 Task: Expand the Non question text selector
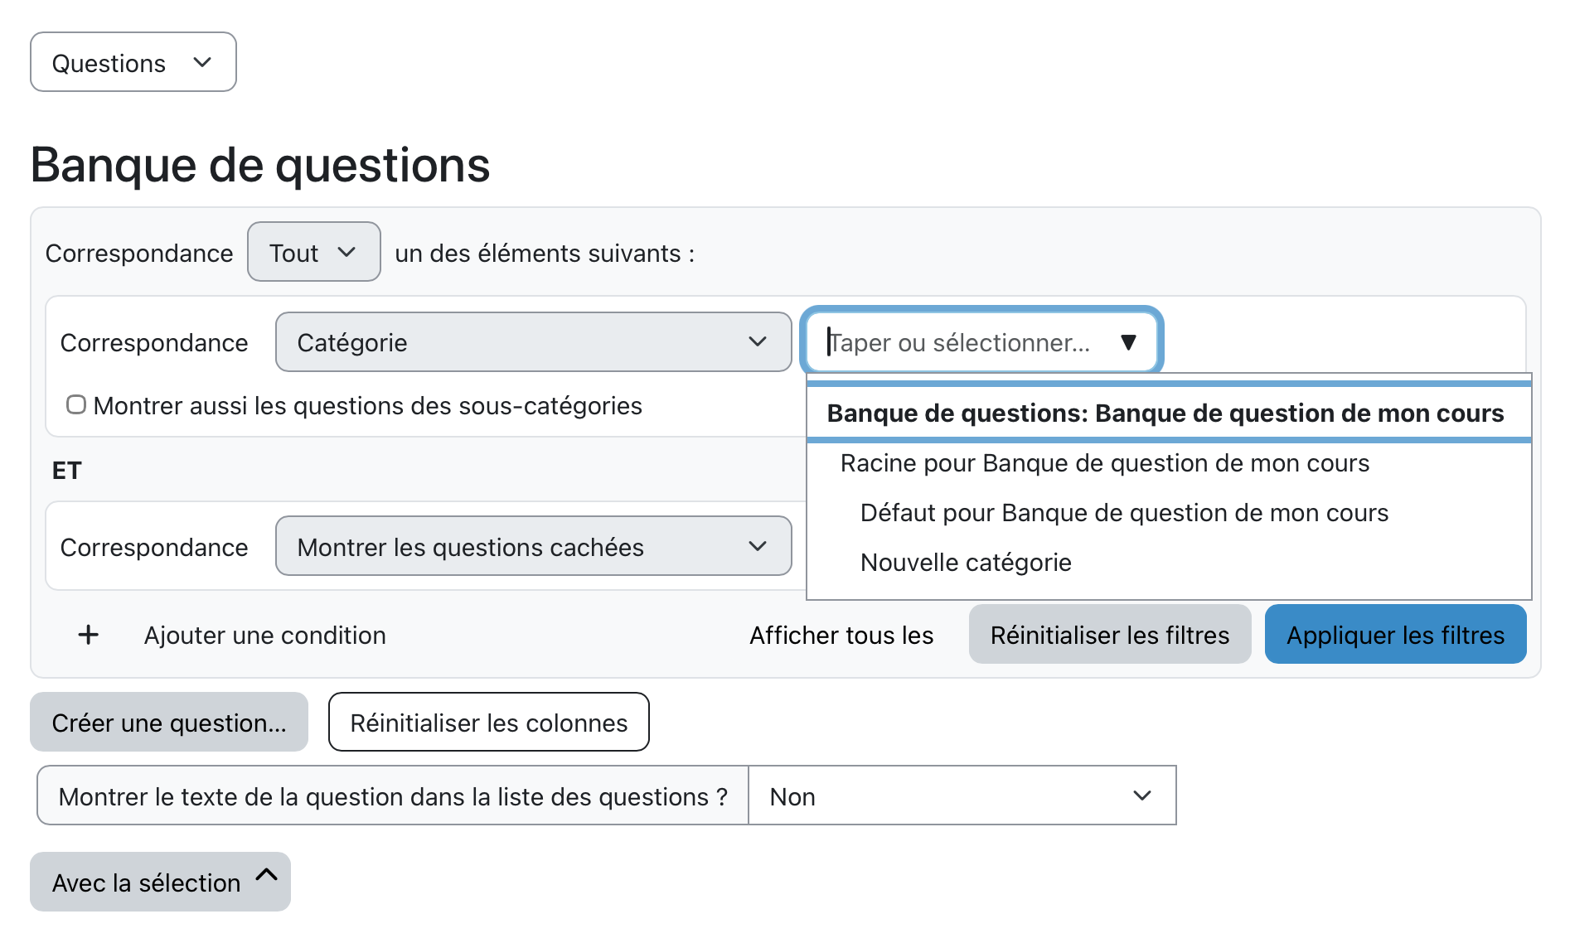[x=962, y=796]
